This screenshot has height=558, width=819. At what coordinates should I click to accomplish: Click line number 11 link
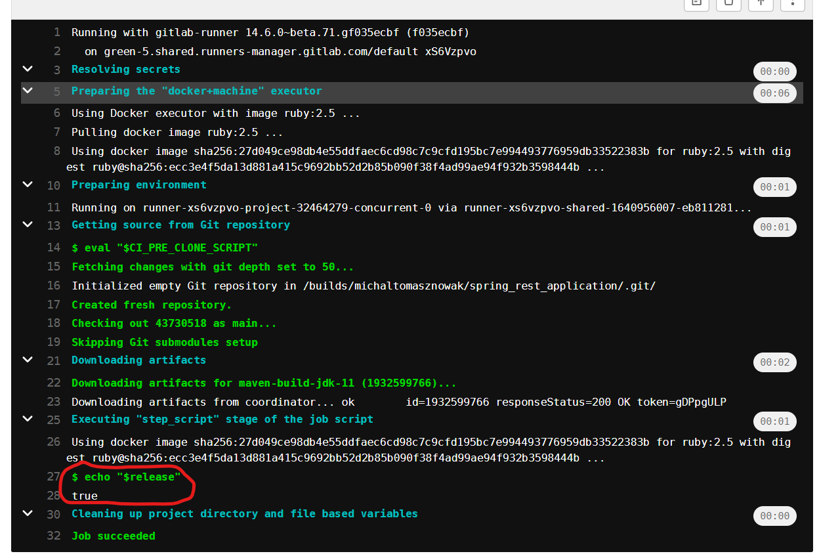click(53, 207)
